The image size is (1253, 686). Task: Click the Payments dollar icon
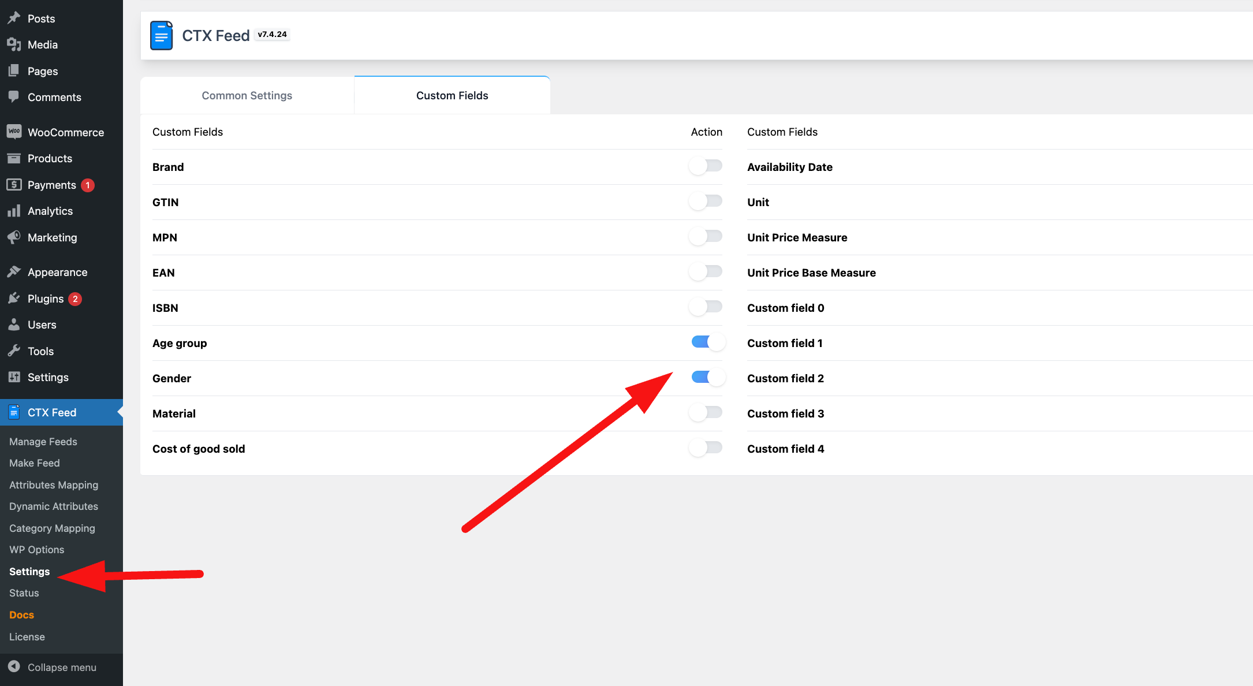coord(14,185)
